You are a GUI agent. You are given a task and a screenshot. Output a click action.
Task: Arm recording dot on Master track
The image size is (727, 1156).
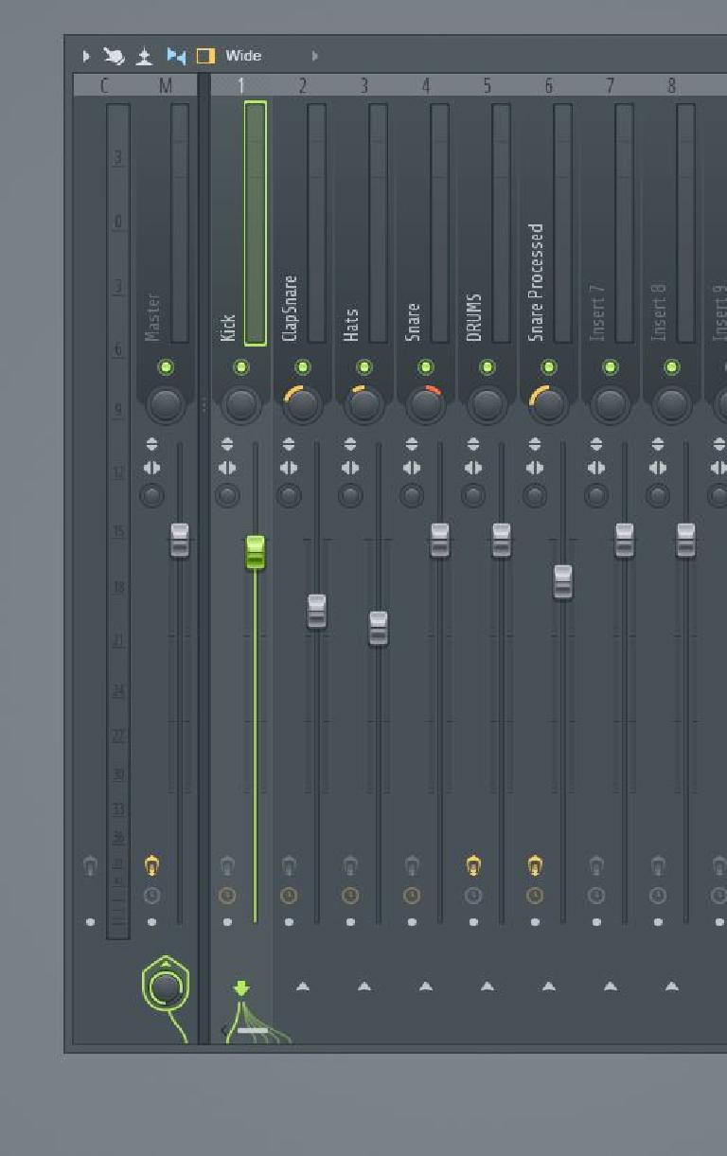point(151,922)
